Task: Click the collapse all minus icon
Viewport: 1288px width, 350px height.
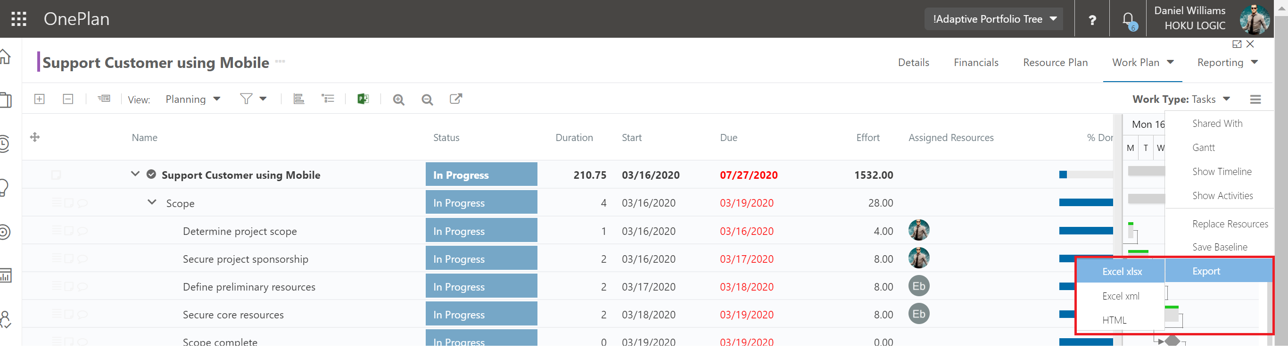Action: pyautogui.click(x=68, y=99)
